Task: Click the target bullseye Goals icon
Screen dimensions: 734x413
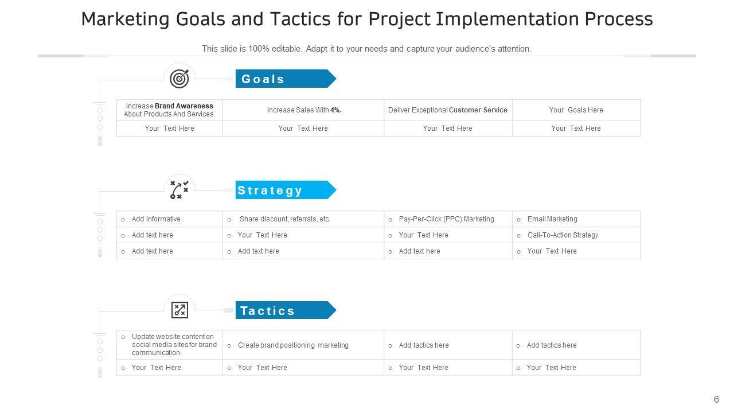Action: click(x=179, y=79)
